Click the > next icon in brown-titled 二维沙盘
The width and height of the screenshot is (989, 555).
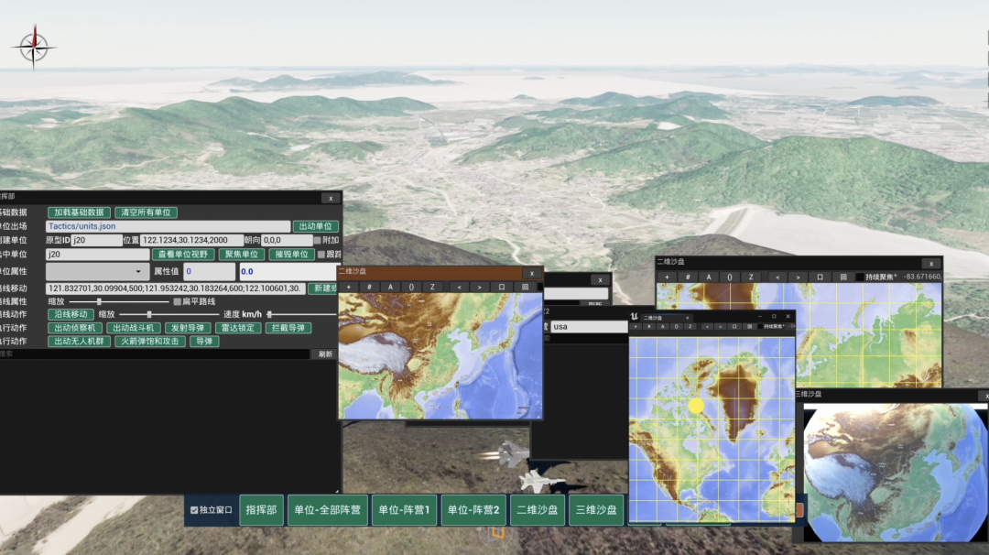(480, 287)
